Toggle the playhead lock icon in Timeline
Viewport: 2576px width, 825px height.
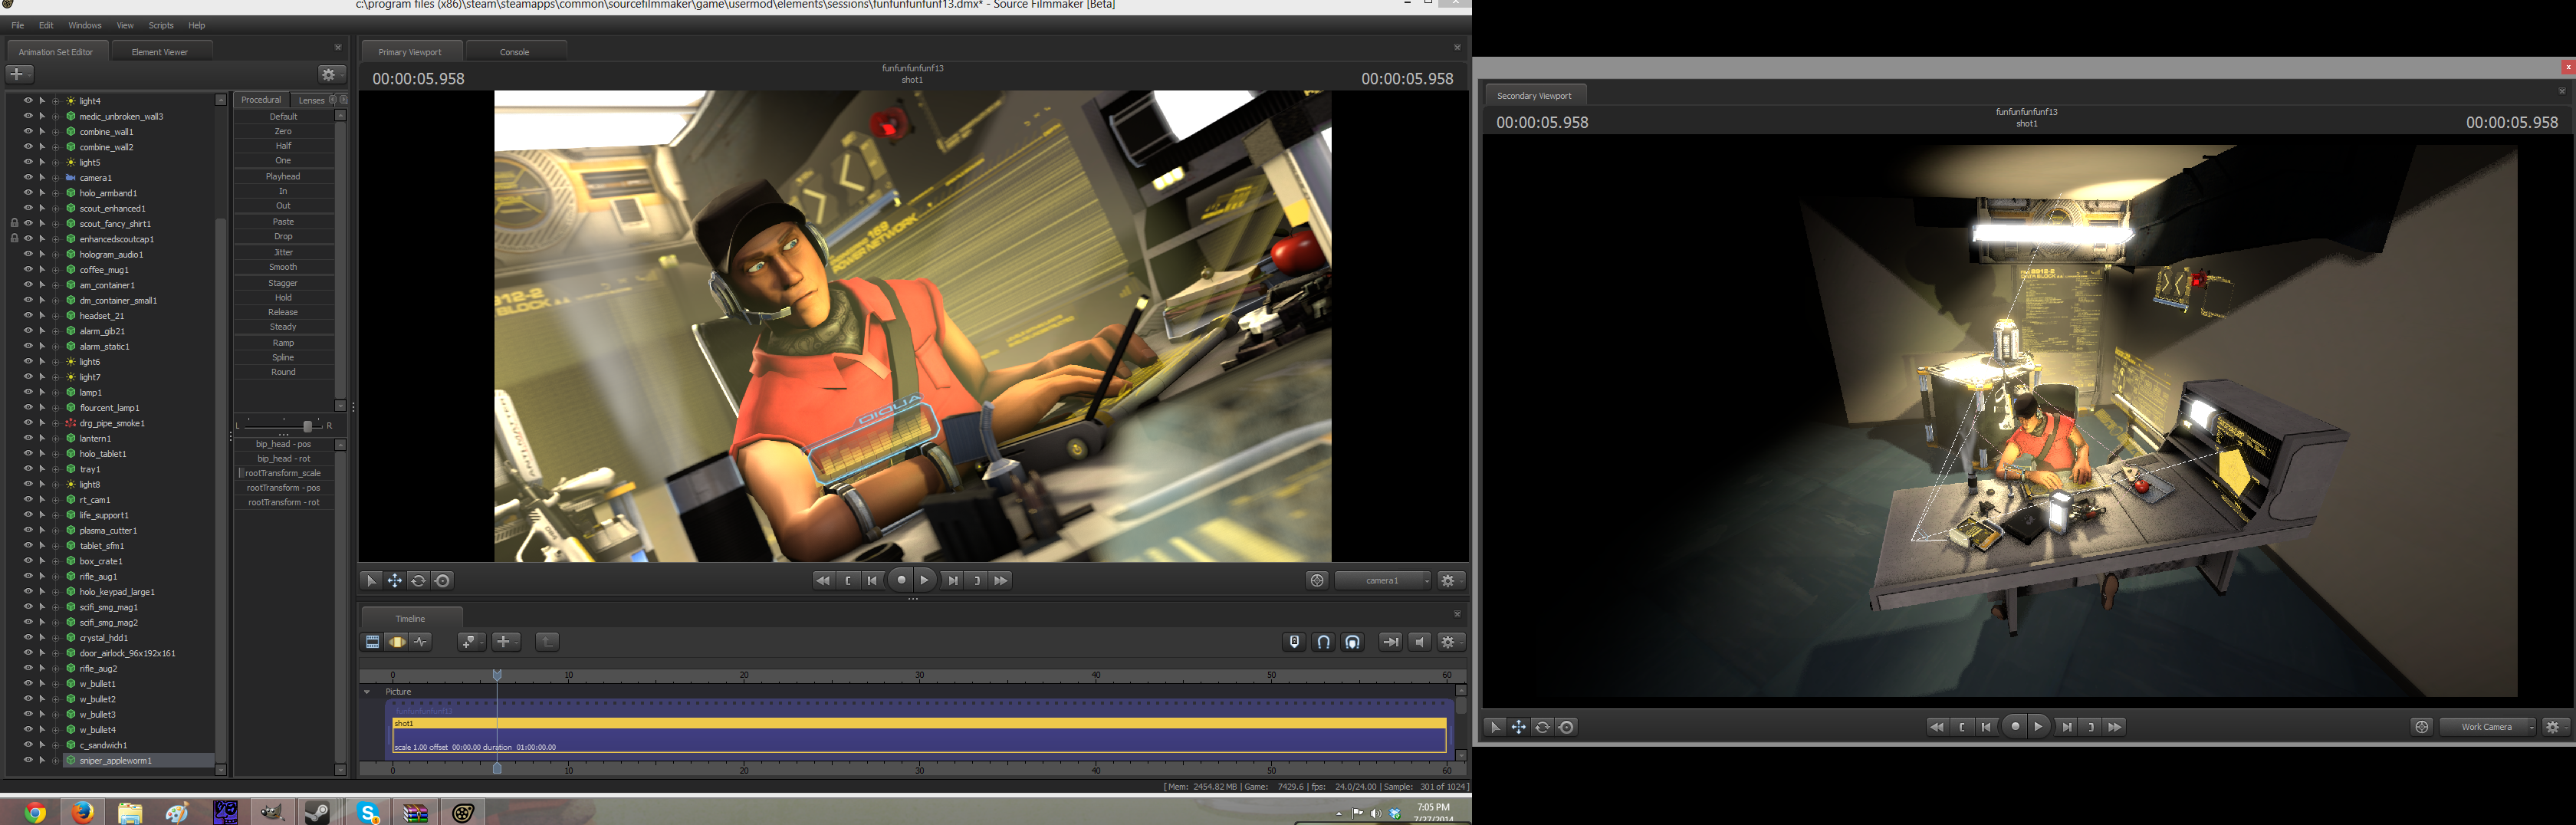pos(1294,642)
